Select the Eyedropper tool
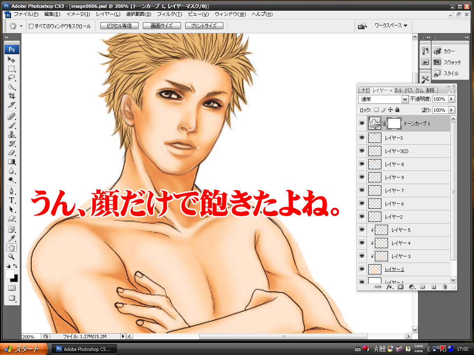 pos(12,238)
